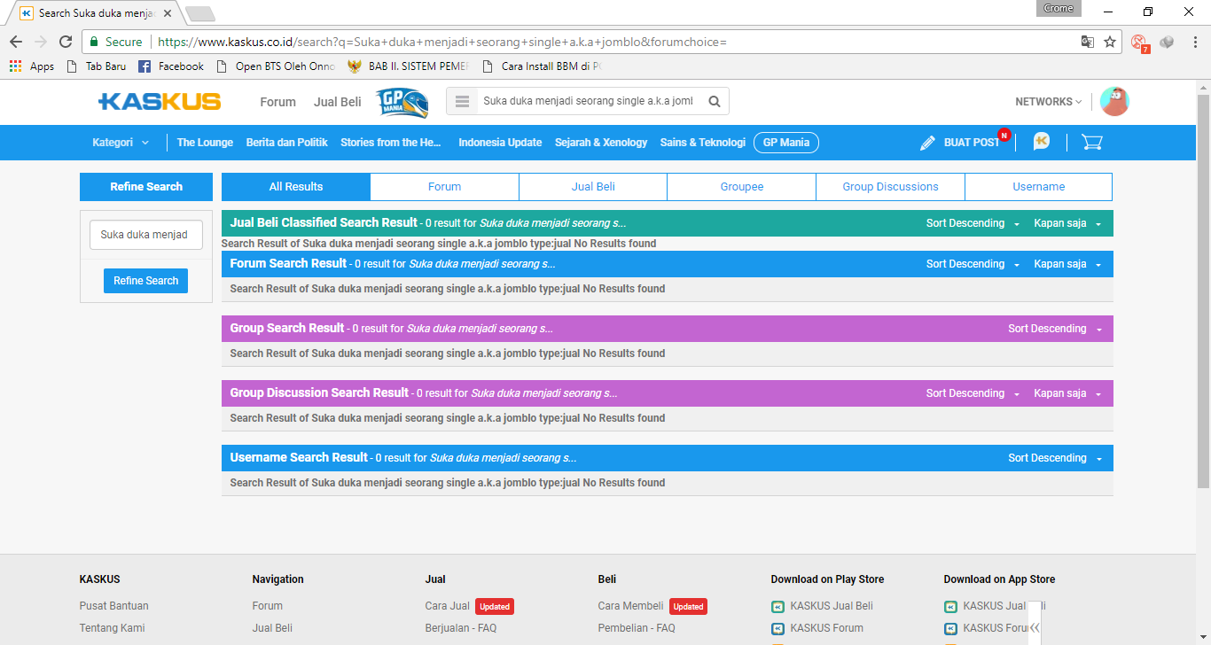1211x645 pixels.
Task: Click KASKUS Jual Beli App Store icon
Action: [x=950, y=607]
